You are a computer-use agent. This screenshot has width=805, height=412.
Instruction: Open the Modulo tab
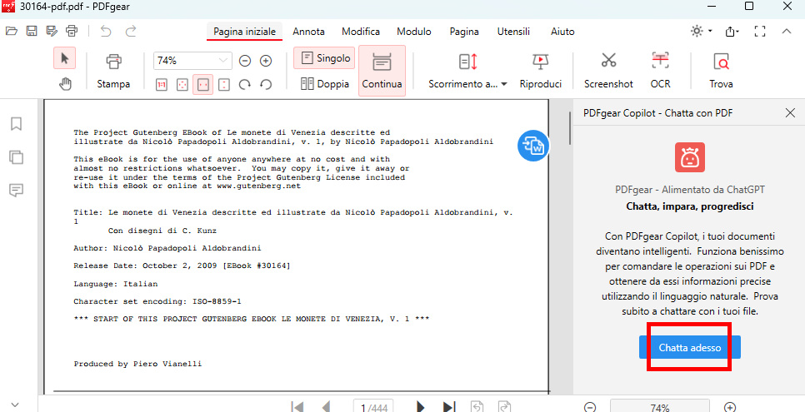click(x=414, y=32)
